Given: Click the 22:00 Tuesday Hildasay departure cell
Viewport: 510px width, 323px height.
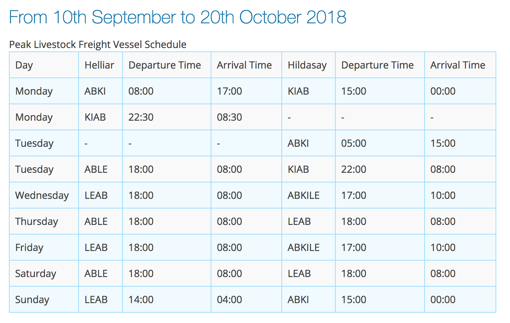Looking at the screenshot, I should (380, 169).
